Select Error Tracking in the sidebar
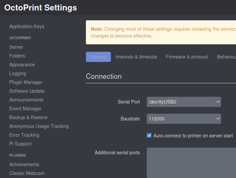The height and width of the screenshot is (178, 236). tap(24, 135)
